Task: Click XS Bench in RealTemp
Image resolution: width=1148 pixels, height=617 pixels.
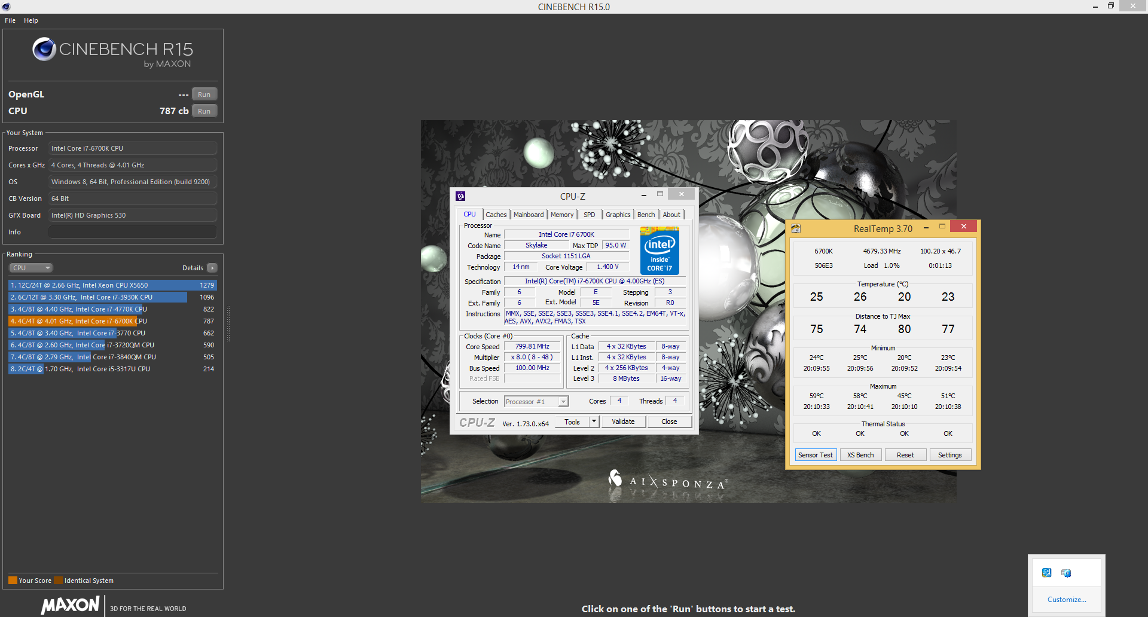Action: pyautogui.click(x=860, y=455)
